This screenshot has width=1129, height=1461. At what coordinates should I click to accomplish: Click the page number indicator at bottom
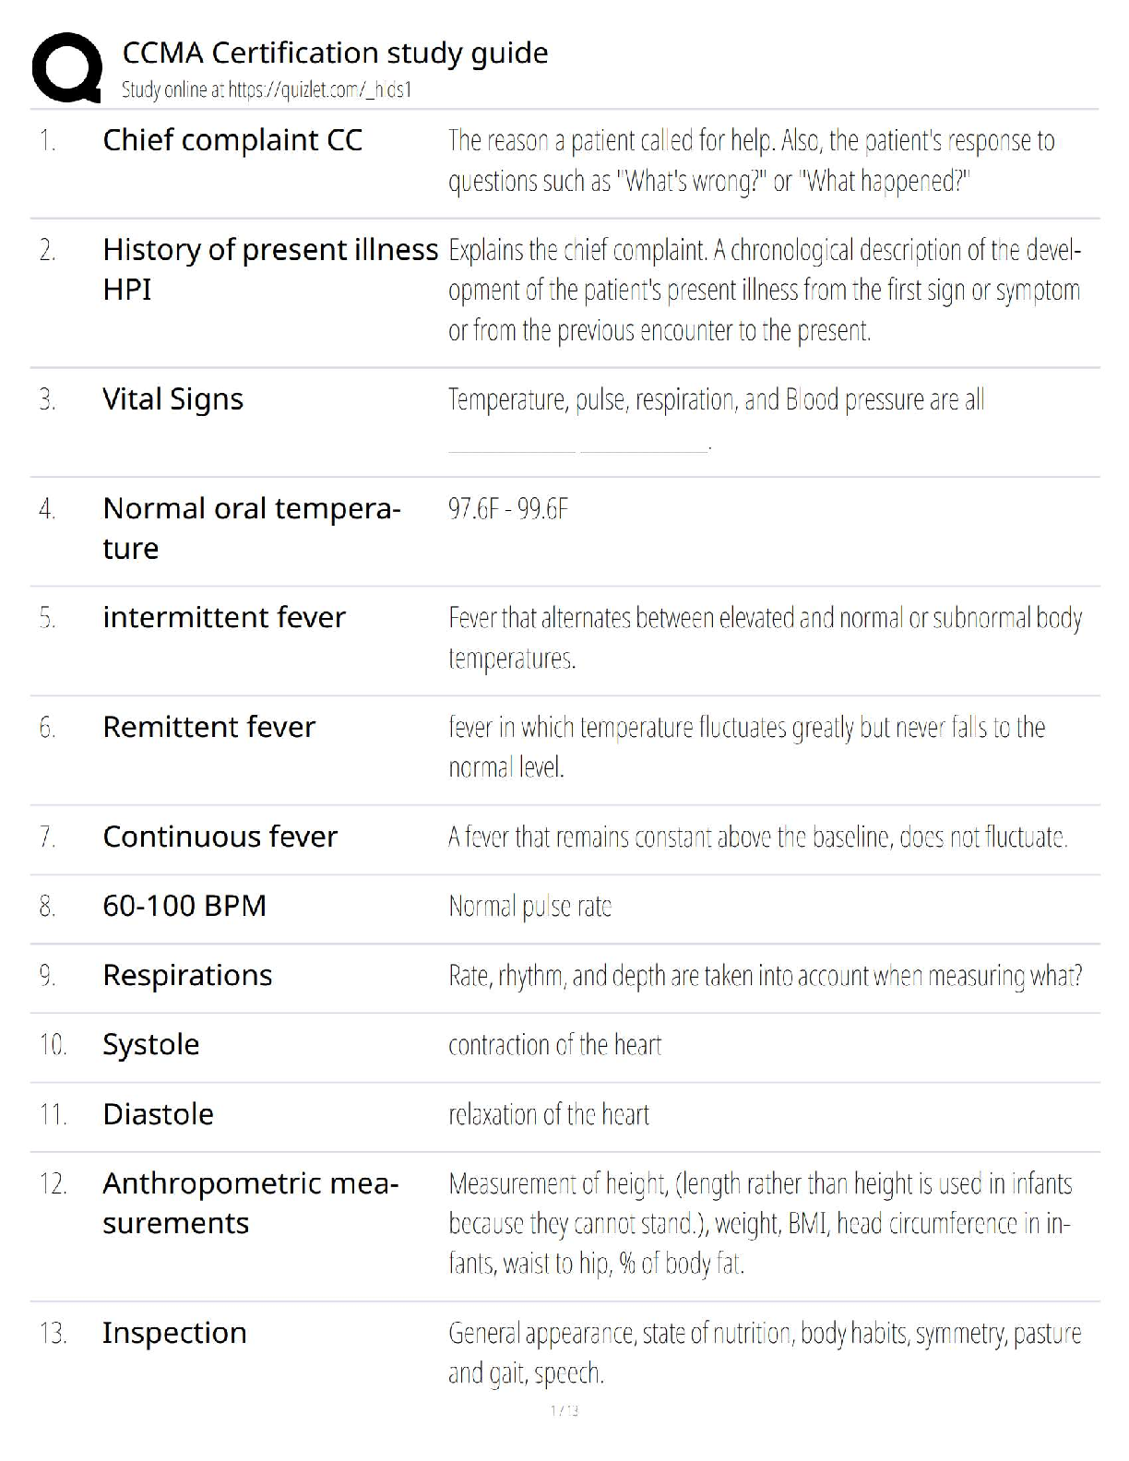click(x=564, y=1410)
